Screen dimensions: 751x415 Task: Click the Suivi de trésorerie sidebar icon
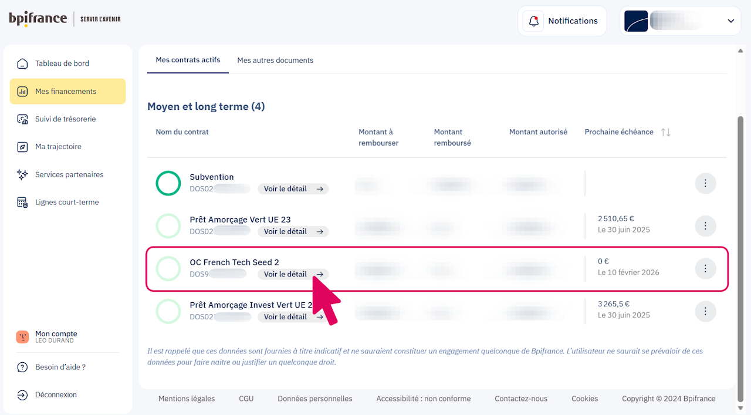point(22,119)
